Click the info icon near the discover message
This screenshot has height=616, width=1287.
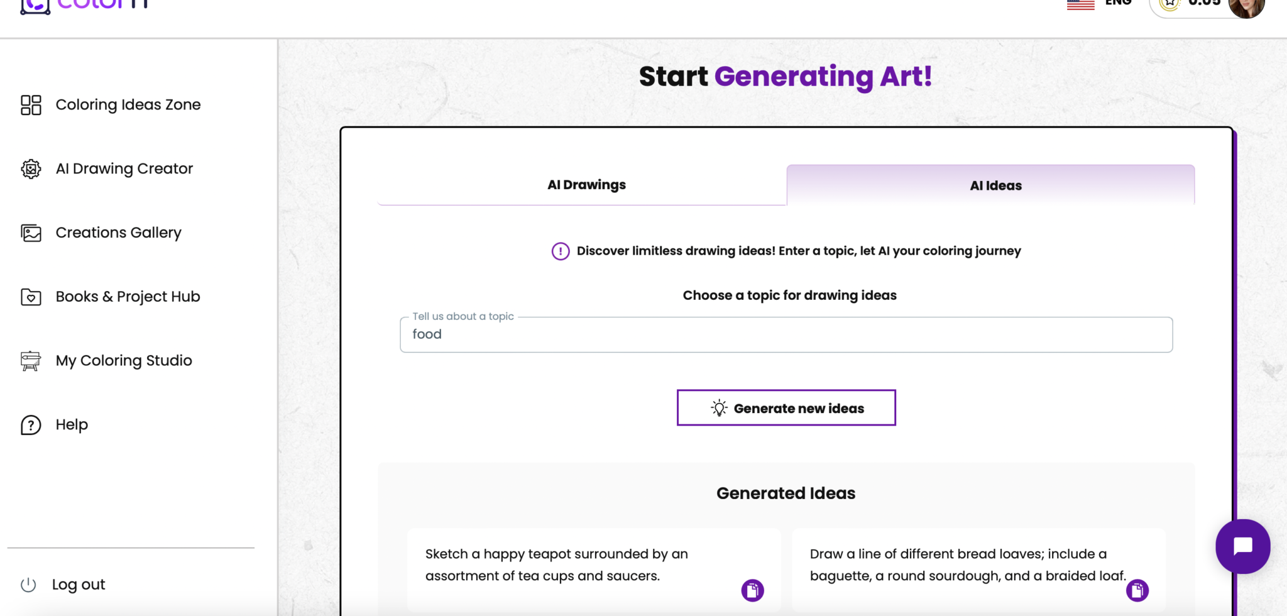point(560,251)
